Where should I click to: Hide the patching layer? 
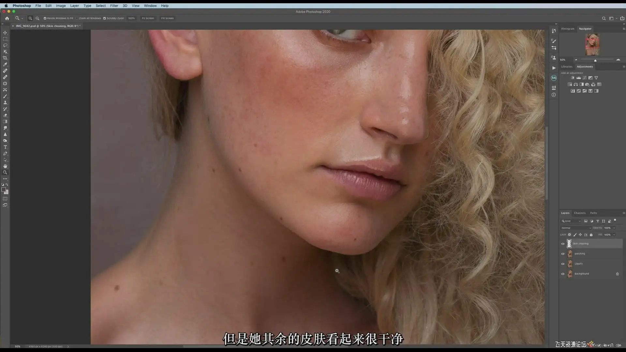click(x=563, y=254)
